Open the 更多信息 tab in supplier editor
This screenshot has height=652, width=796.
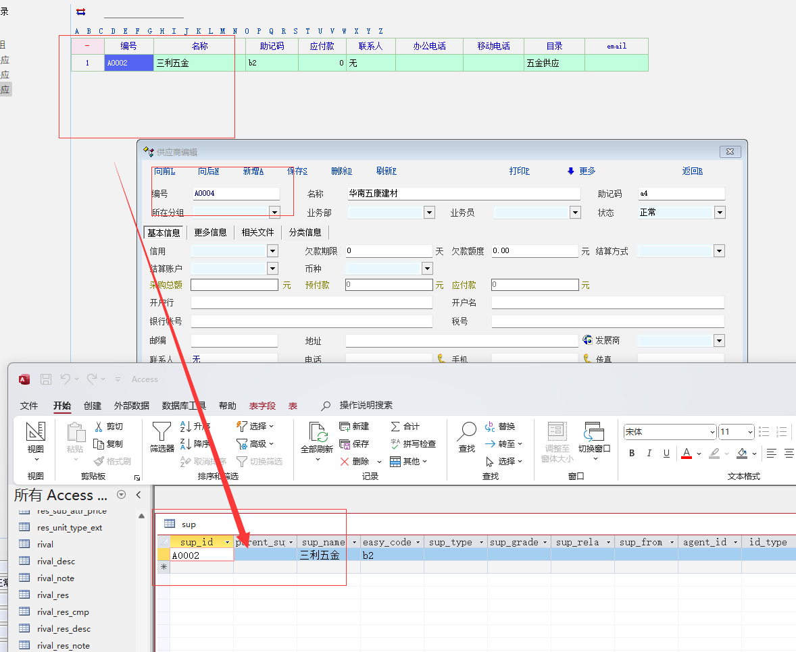point(210,232)
